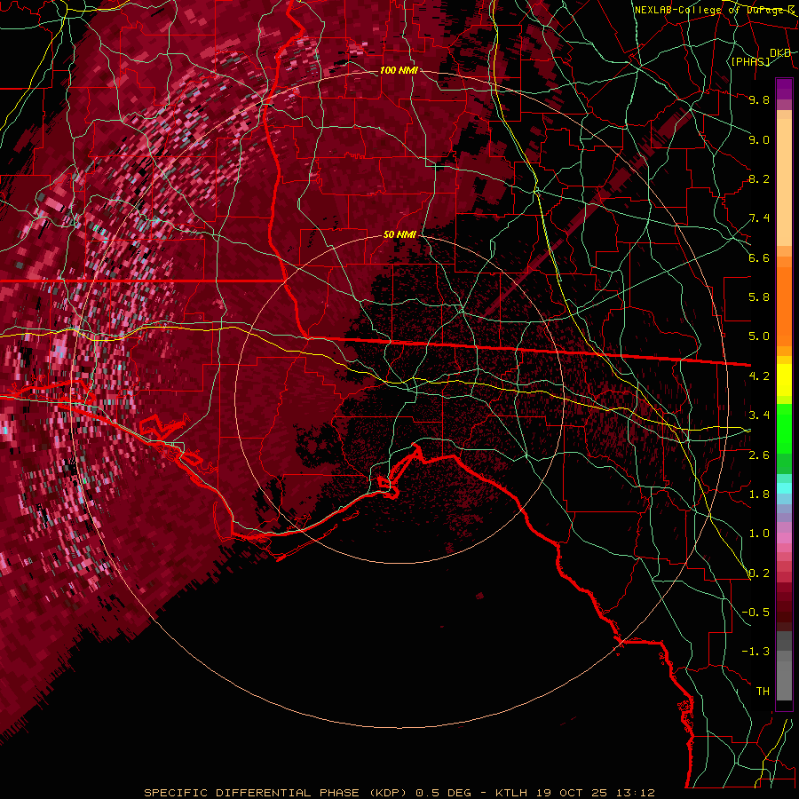Screen dimensions: 799x799
Task: Click the 13:12 timestamp
Action: 635,793
